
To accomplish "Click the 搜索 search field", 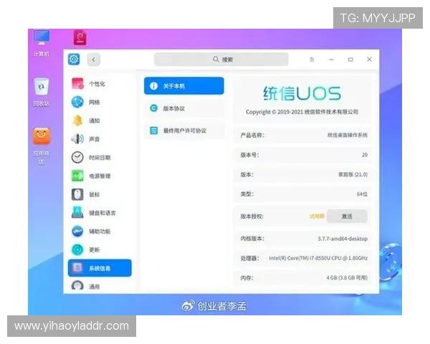I will point(221,59).
